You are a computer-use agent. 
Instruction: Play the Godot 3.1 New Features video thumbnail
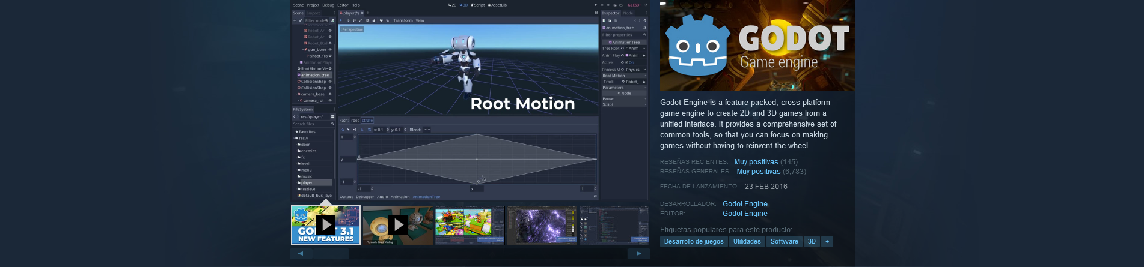(x=326, y=225)
